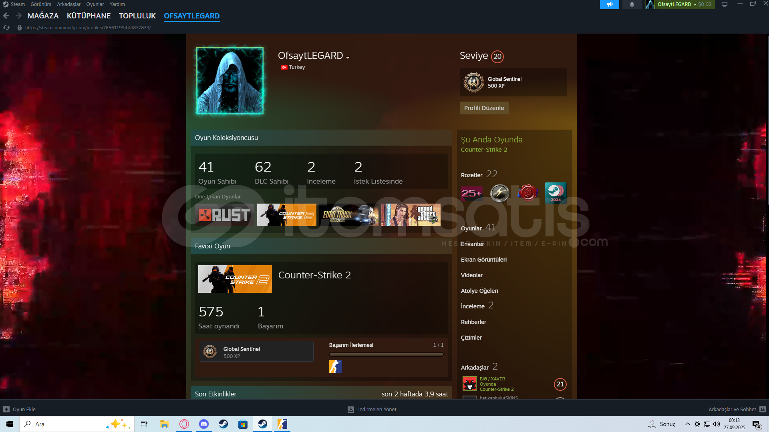Viewport: 769px width, 432px height.
Task: Go back with the navigation arrow
Action: coord(6,16)
